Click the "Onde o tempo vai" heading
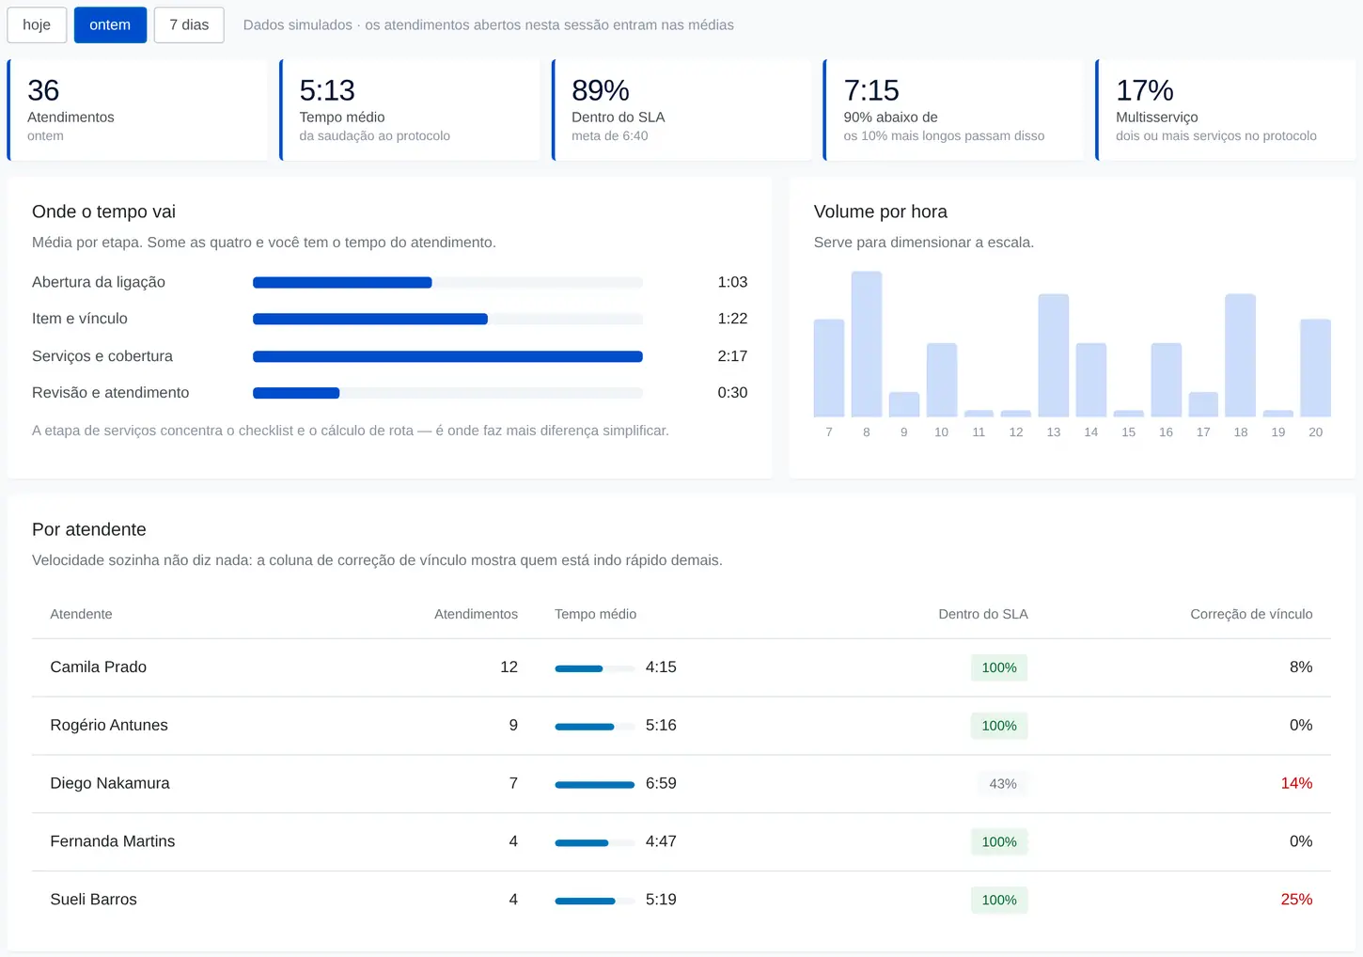Image resolution: width=1363 pixels, height=957 pixels. pyautogui.click(x=103, y=212)
